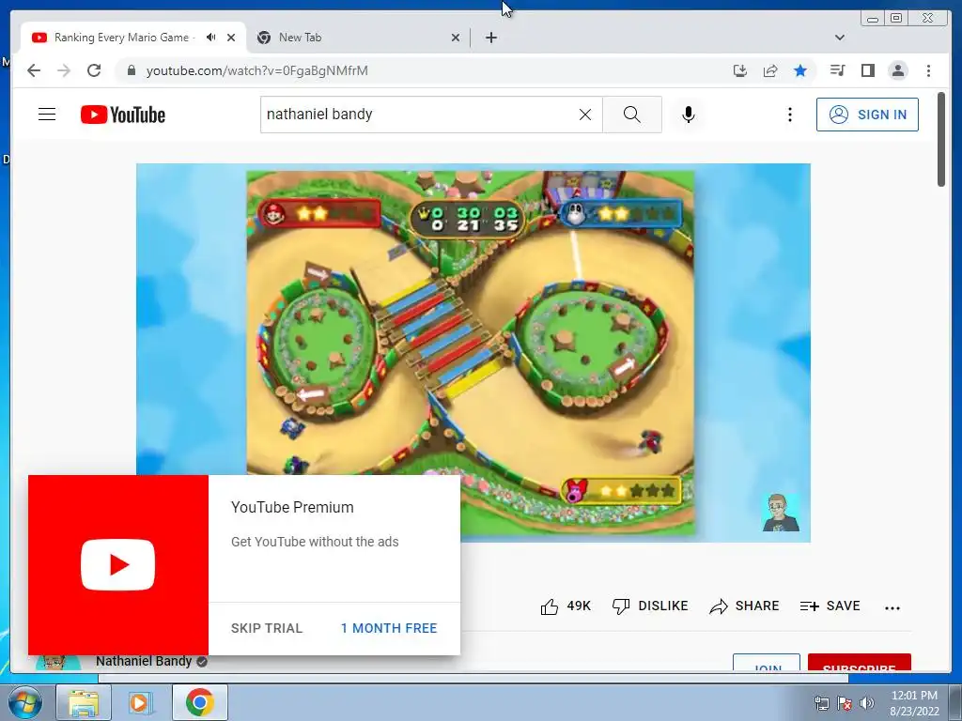
Task: Open the Windows Start orb
Action: tap(25, 702)
